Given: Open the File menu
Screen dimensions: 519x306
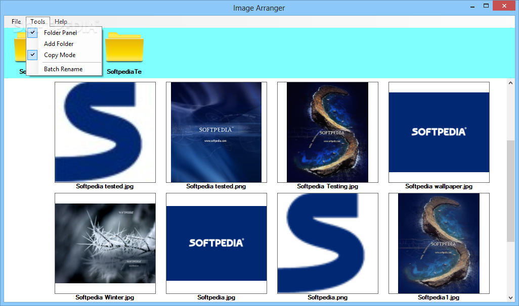Looking at the screenshot, I should tap(16, 22).
